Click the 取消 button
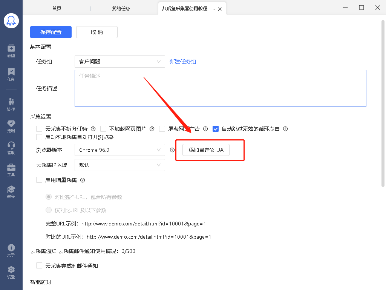 [x=97, y=32]
